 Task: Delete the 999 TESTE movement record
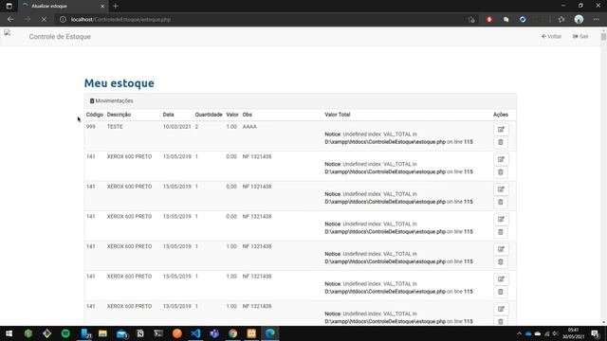501,142
